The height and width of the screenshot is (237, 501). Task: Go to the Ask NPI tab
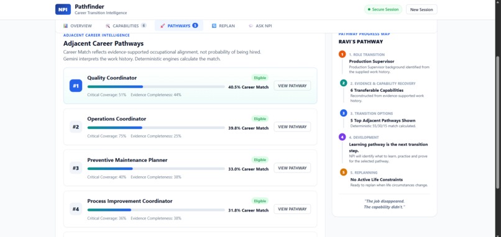(260, 26)
